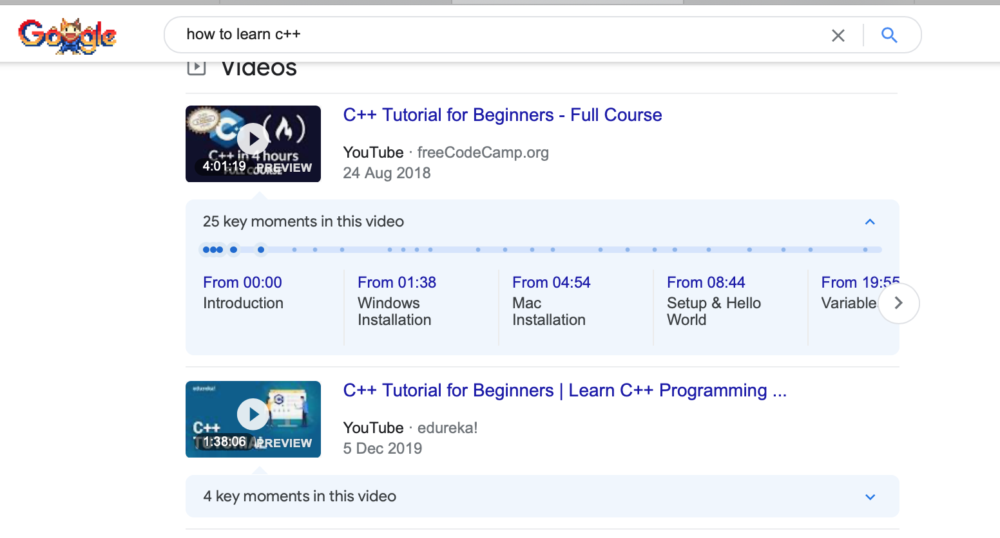1000x538 pixels.
Task: Play the edureka C++ video thumbnail
Action: pyautogui.click(x=253, y=419)
